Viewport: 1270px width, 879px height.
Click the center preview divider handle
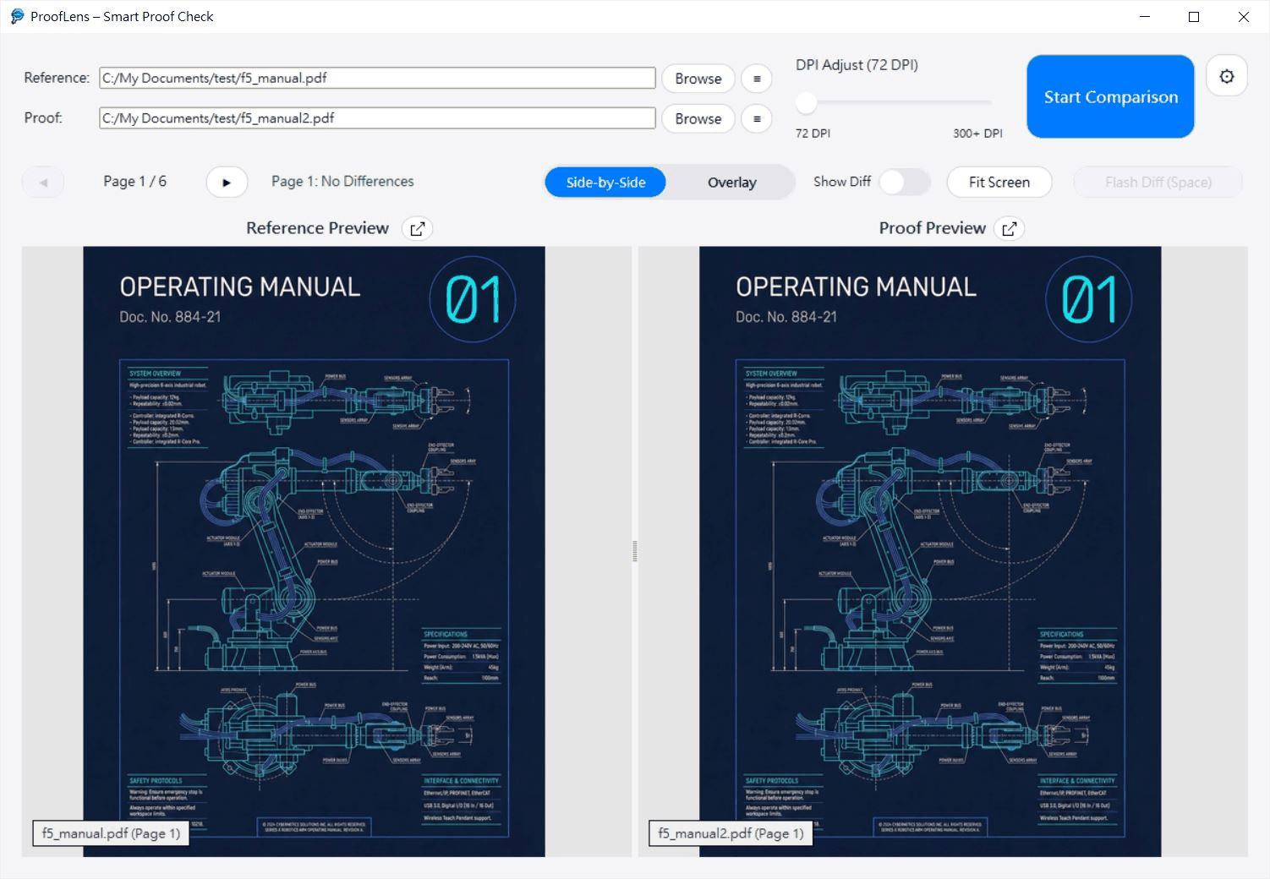634,550
